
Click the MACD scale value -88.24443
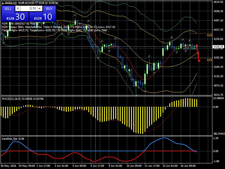219,134
